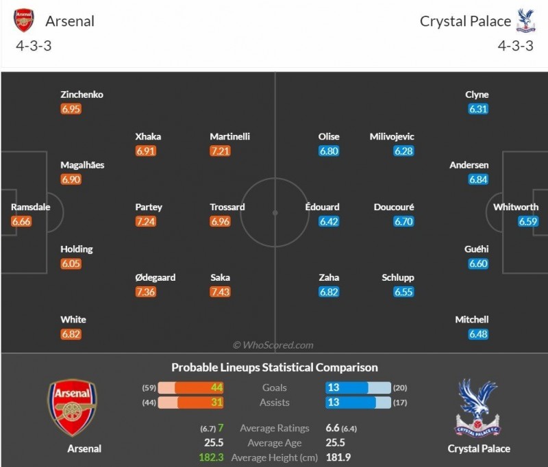The width and height of the screenshot is (548, 467).
Task: Click Zaha's 6.82 rating badge
Action: tap(329, 292)
